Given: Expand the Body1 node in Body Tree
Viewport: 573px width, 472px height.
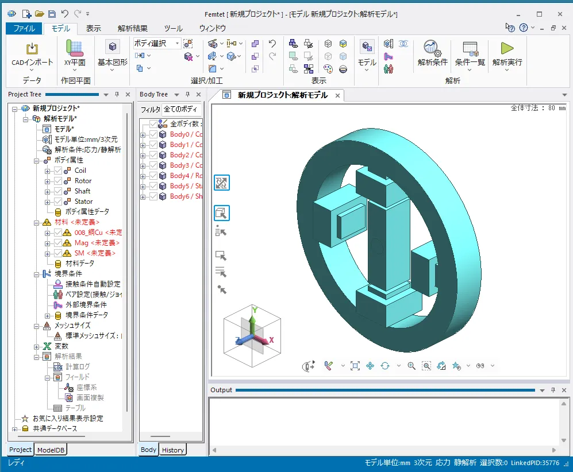Looking at the screenshot, I should tap(143, 145).
